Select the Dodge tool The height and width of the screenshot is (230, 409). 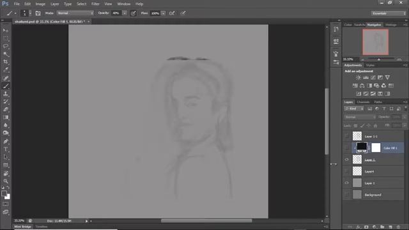(6, 133)
